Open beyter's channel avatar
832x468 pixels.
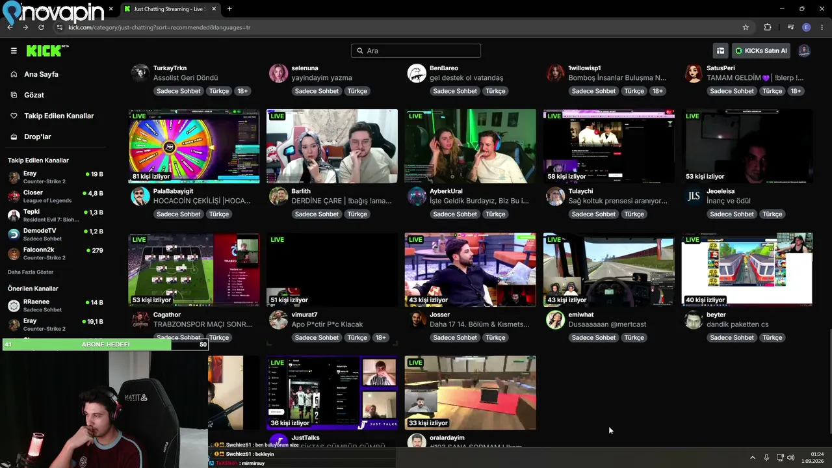(694, 319)
